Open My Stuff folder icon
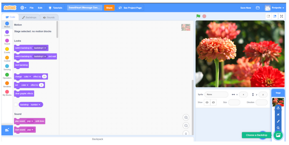The height and width of the screenshot is (145, 289). 258,8
